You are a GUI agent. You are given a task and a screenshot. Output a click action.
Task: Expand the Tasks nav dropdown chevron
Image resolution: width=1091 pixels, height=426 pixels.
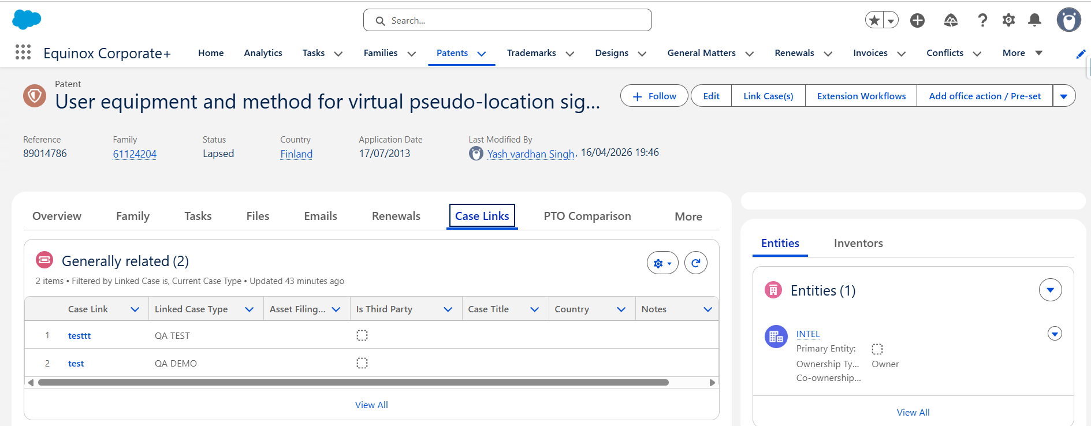(338, 54)
